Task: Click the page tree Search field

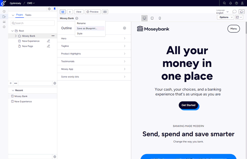Action: tap(33, 23)
